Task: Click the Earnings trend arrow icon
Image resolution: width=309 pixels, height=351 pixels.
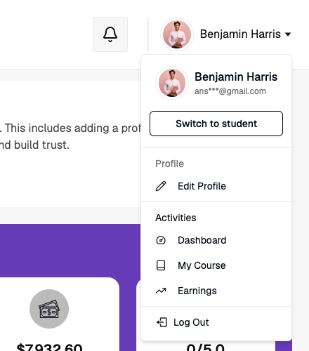Action: (x=161, y=291)
